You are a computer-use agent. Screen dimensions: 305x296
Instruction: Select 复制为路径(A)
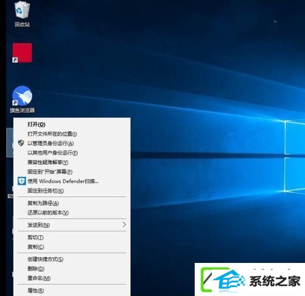pyautogui.click(x=43, y=203)
